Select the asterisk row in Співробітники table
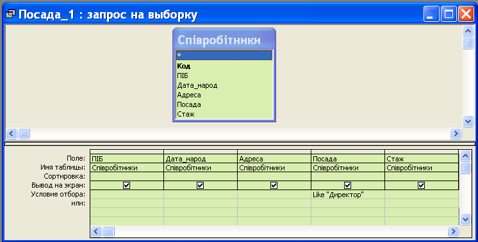Image resolution: width=478 pixels, height=242 pixels. [x=224, y=56]
